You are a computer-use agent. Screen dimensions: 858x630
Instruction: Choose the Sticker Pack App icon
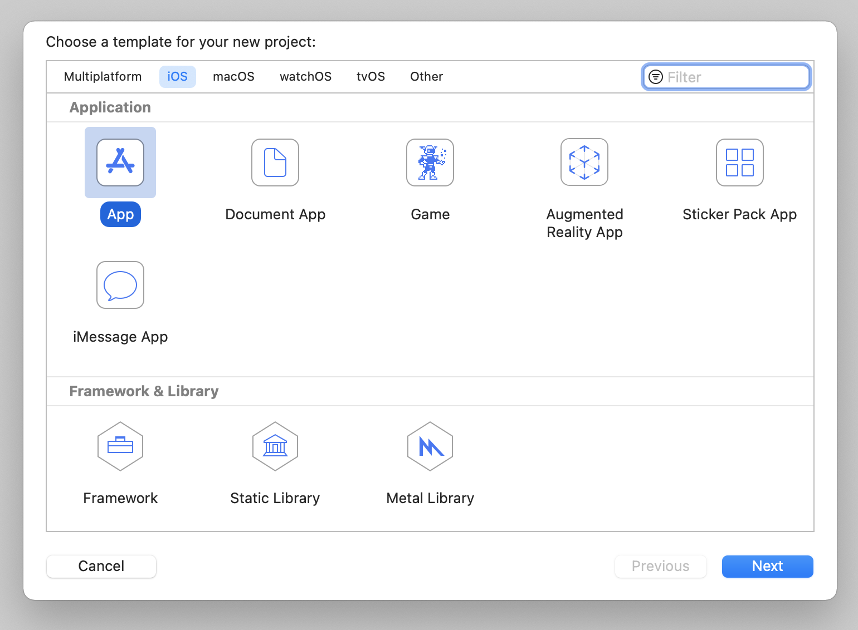tap(739, 163)
